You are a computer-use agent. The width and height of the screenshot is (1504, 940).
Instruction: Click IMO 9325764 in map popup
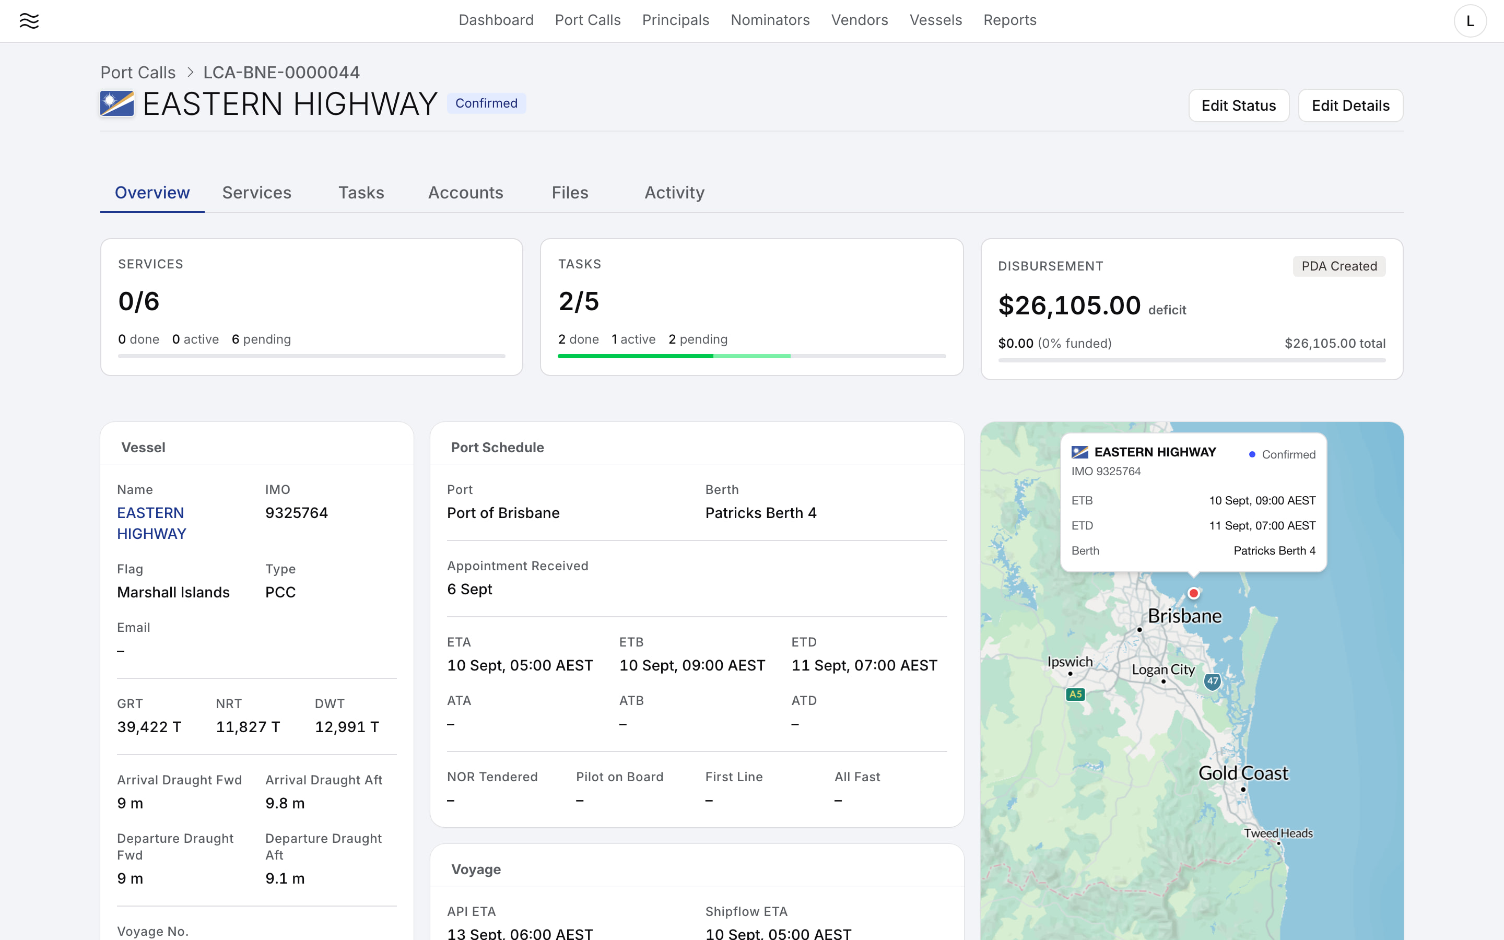pyautogui.click(x=1106, y=472)
